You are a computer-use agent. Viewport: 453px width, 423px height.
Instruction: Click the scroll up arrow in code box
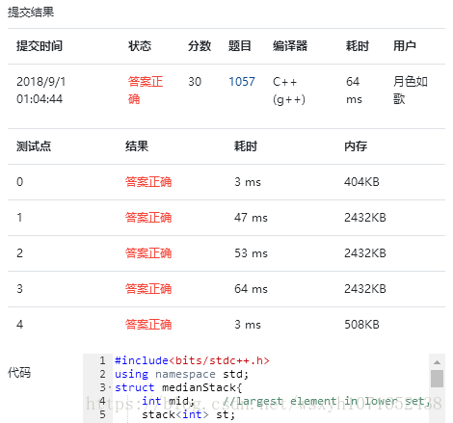(437, 362)
